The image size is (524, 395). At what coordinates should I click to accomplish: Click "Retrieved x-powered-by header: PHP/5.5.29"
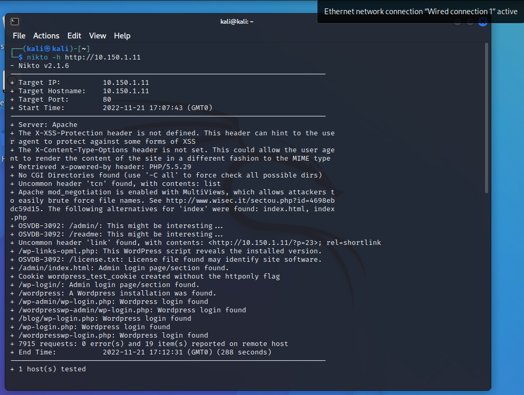(104, 166)
